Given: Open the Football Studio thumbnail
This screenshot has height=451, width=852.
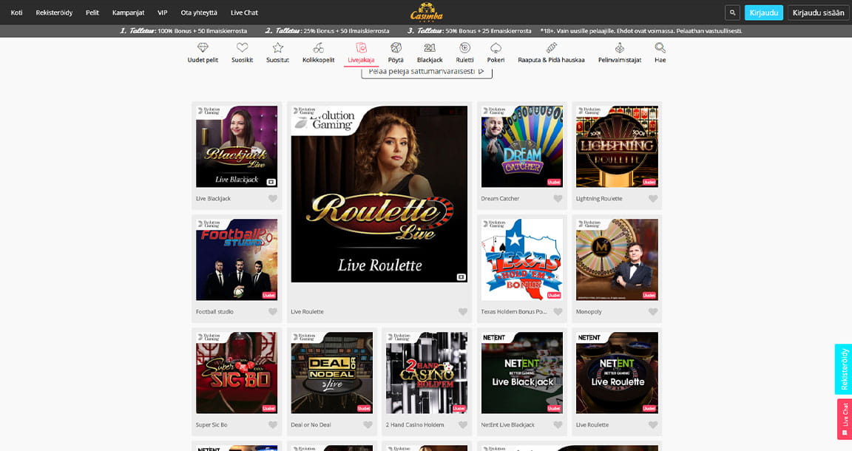Looking at the screenshot, I should coord(237,260).
